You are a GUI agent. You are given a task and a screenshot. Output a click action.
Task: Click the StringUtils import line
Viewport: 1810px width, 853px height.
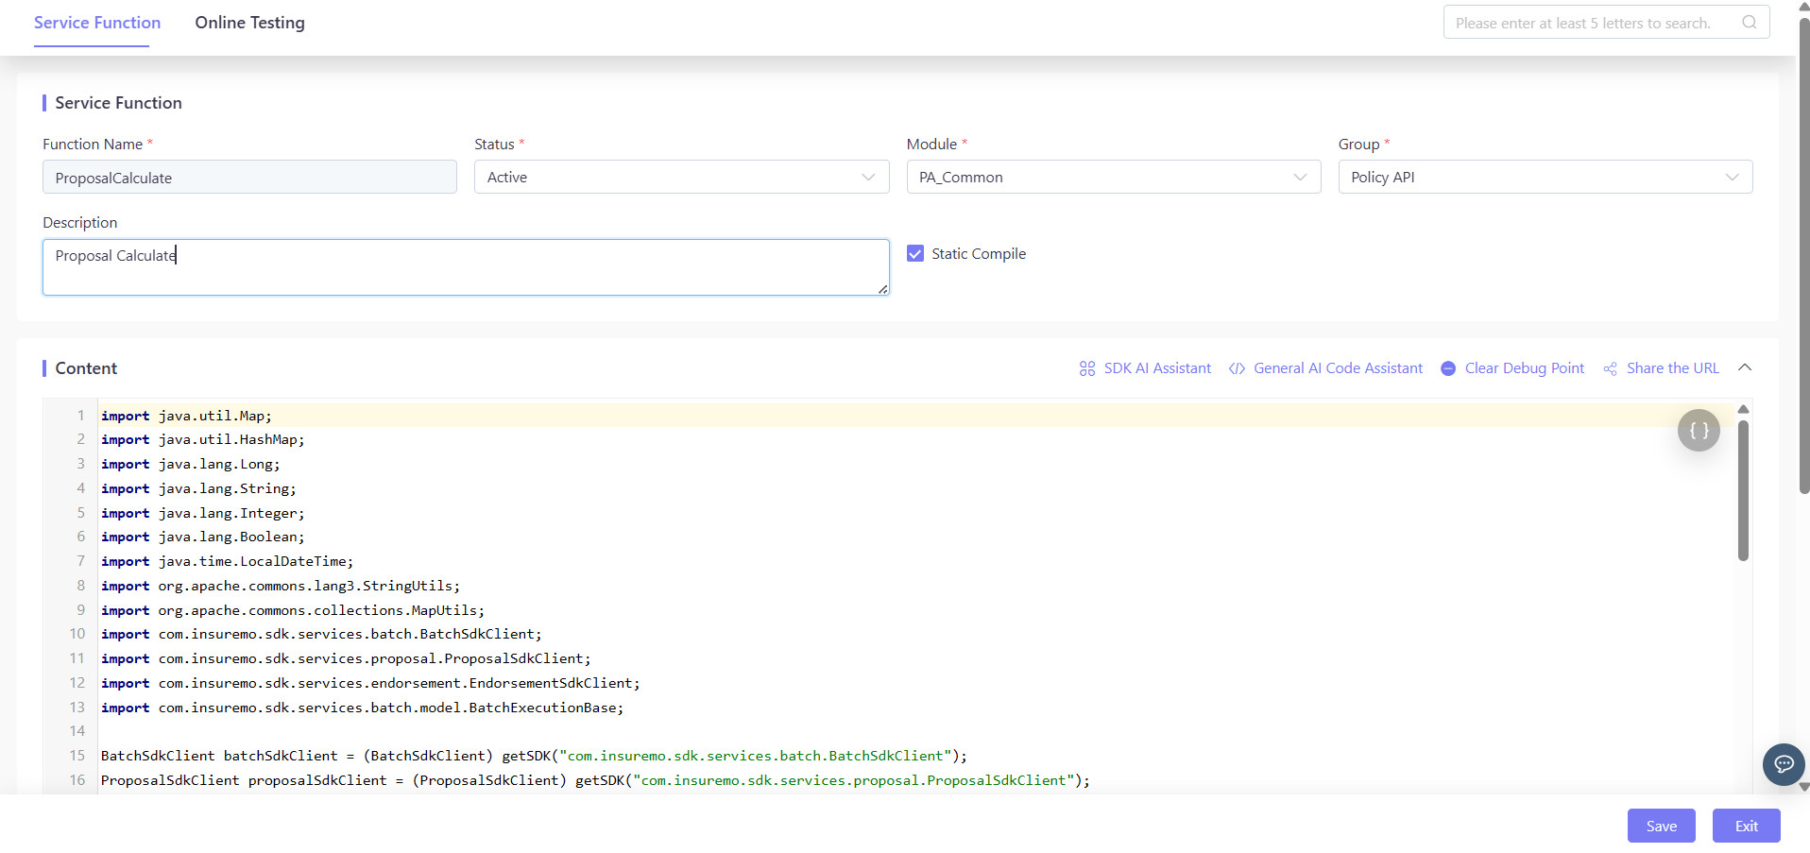[x=281, y=586]
